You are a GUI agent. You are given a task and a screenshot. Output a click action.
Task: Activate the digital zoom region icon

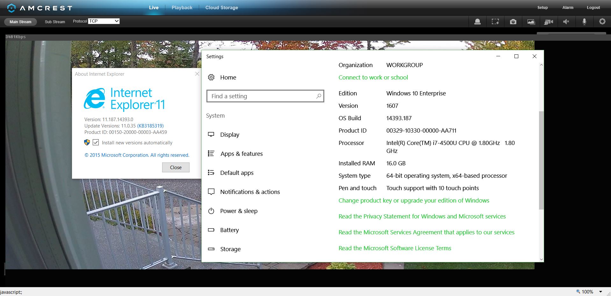click(495, 22)
